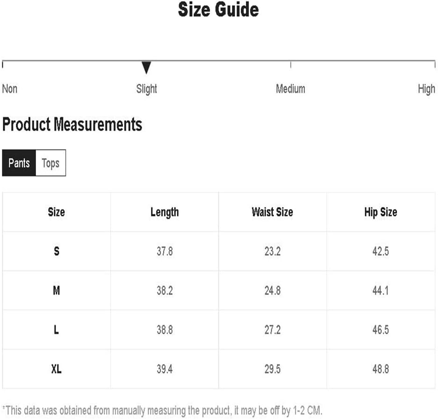Click the 23.2 waist value for S
This screenshot has width=438, height=419.
273,251
